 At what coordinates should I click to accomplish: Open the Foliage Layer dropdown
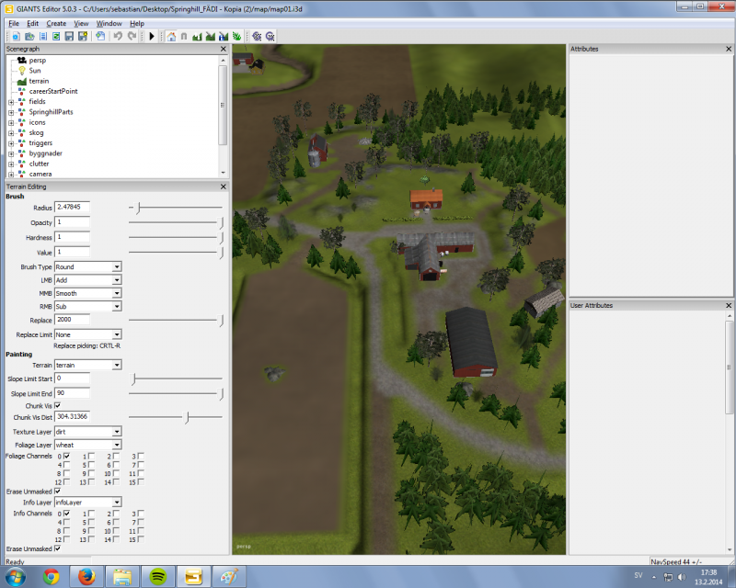pyautogui.click(x=117, y=445)
